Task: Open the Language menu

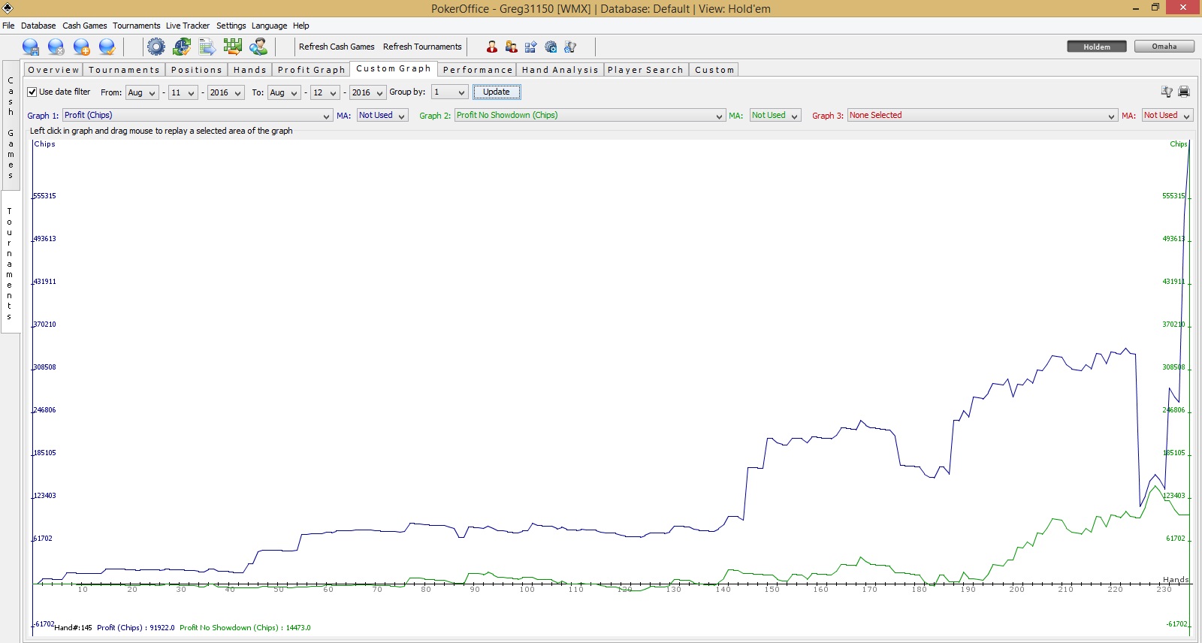Action: pos(269,26)
